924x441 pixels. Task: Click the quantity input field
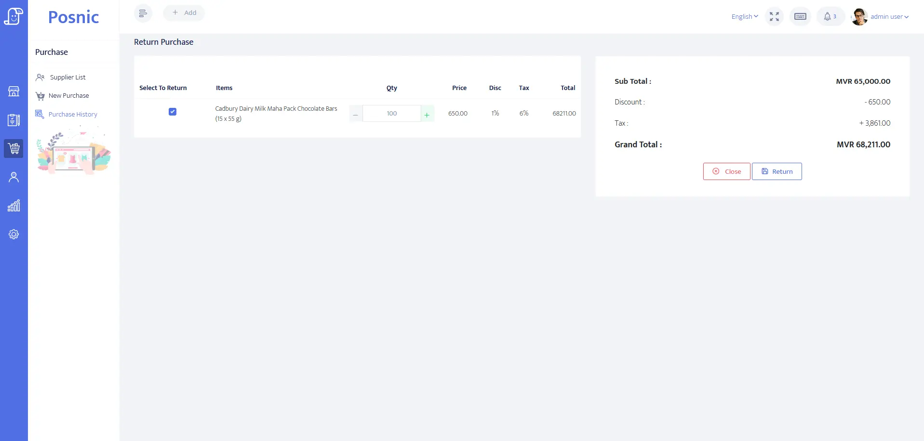(x=391, y=114)
